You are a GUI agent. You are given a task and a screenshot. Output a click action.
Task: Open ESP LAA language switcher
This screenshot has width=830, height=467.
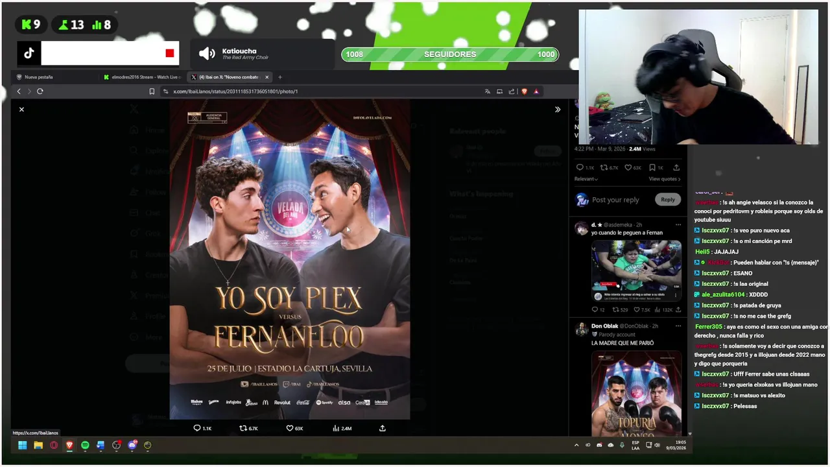pyautogui.click(x=635, y=446)
